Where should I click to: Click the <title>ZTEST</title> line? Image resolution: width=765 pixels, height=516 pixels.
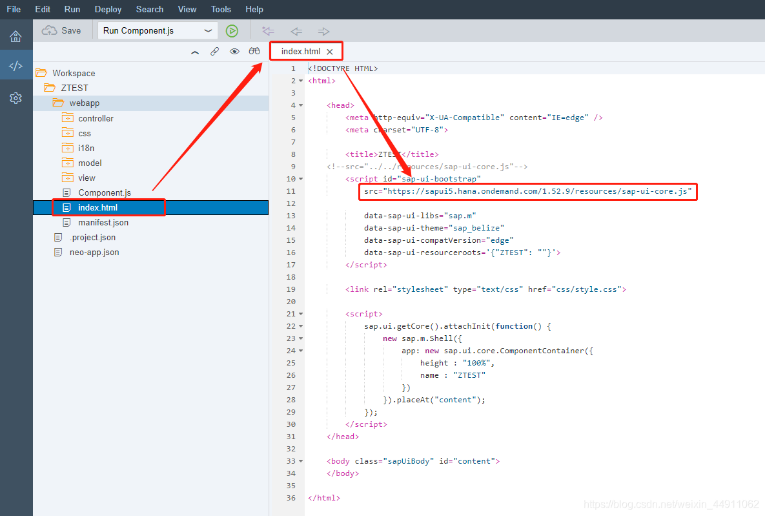(x=392, y=154)
